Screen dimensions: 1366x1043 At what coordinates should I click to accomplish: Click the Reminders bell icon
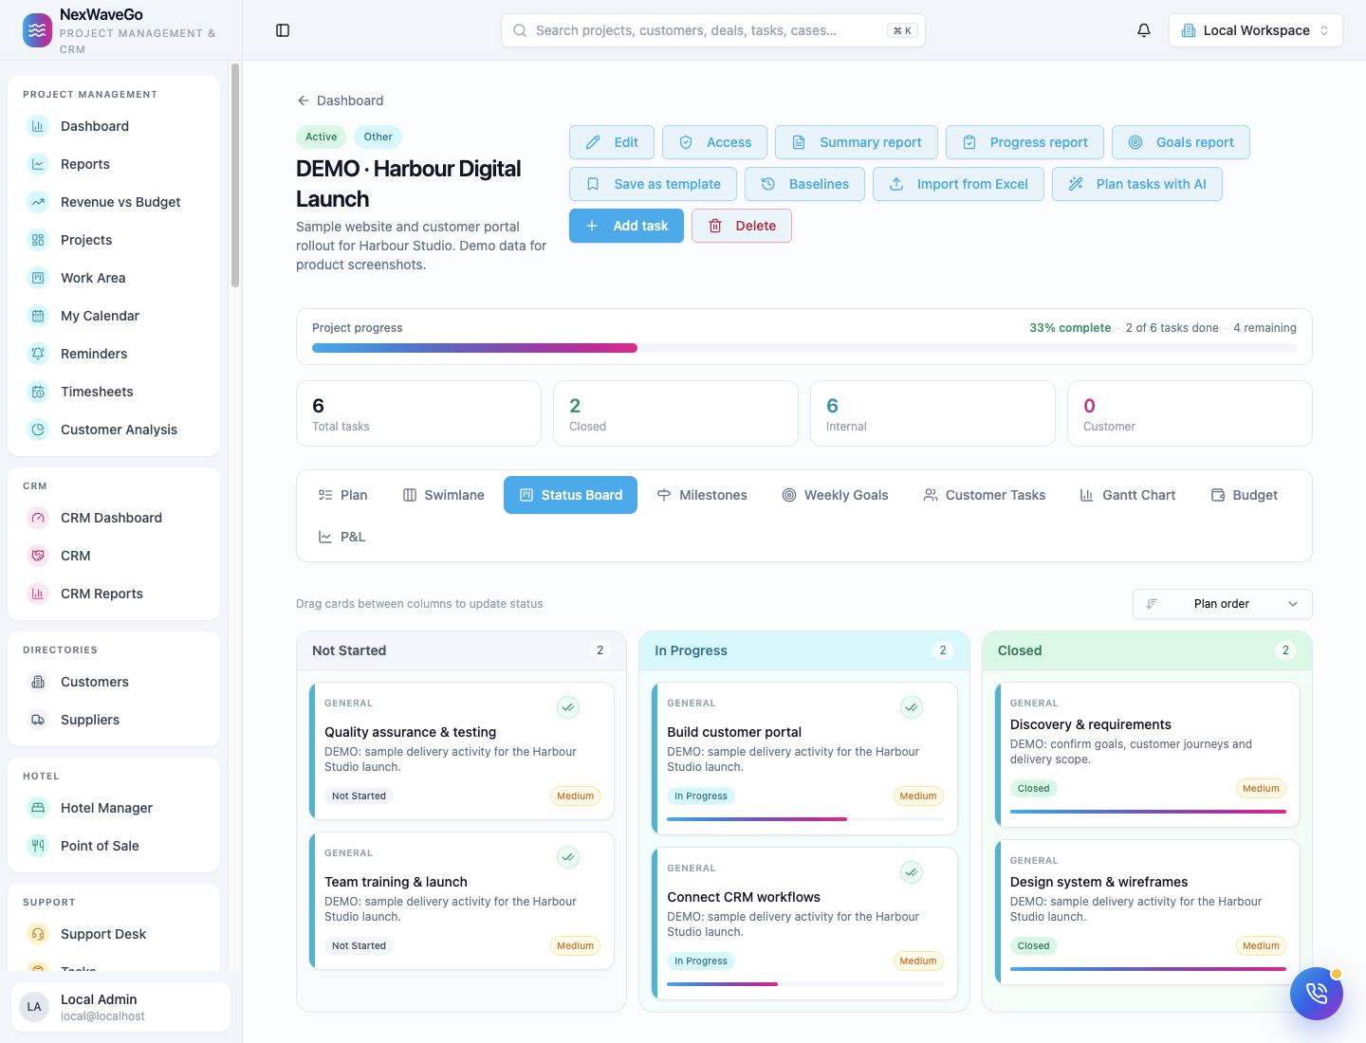(x=38, y=354)
